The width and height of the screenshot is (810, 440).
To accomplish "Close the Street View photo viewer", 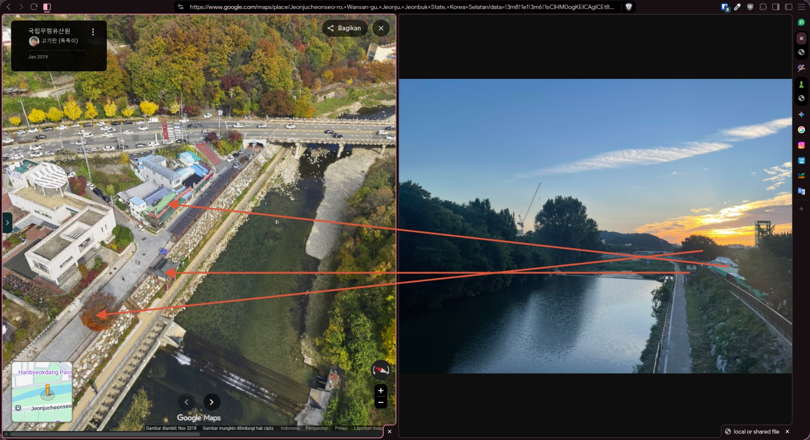I will coord(381,28).
